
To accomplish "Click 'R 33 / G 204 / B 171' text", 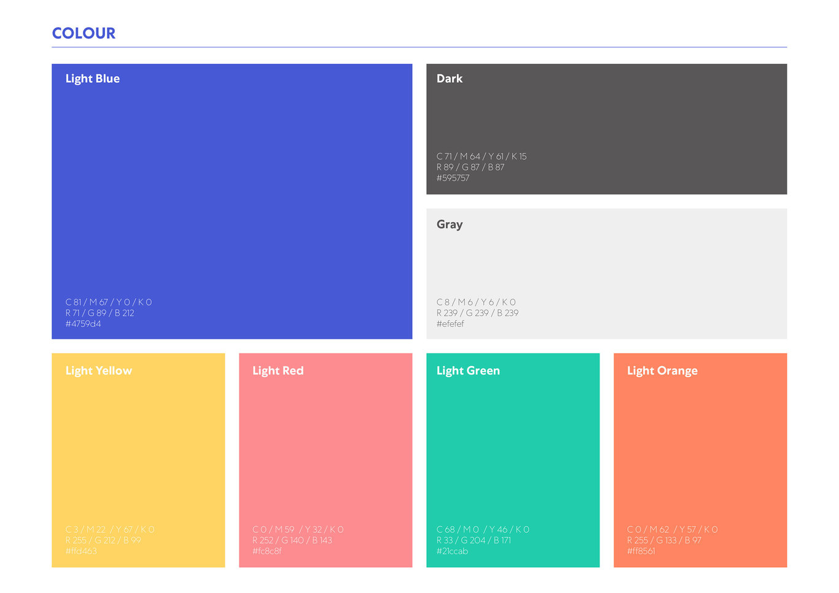I will tap(474, 540).
